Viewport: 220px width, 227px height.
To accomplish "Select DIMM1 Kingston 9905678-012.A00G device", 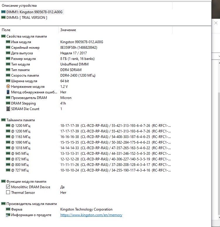I will (x=34, y=12).
